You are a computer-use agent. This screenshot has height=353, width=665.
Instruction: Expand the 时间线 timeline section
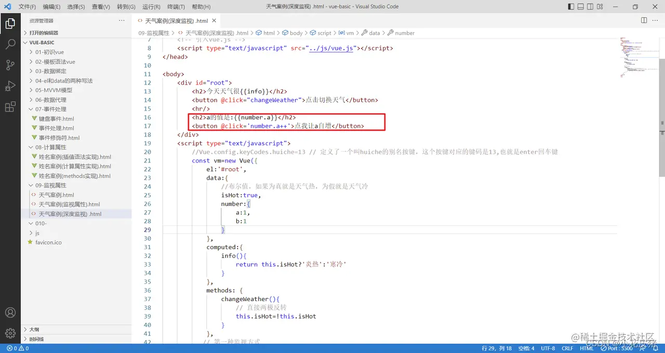pos(76,339)
